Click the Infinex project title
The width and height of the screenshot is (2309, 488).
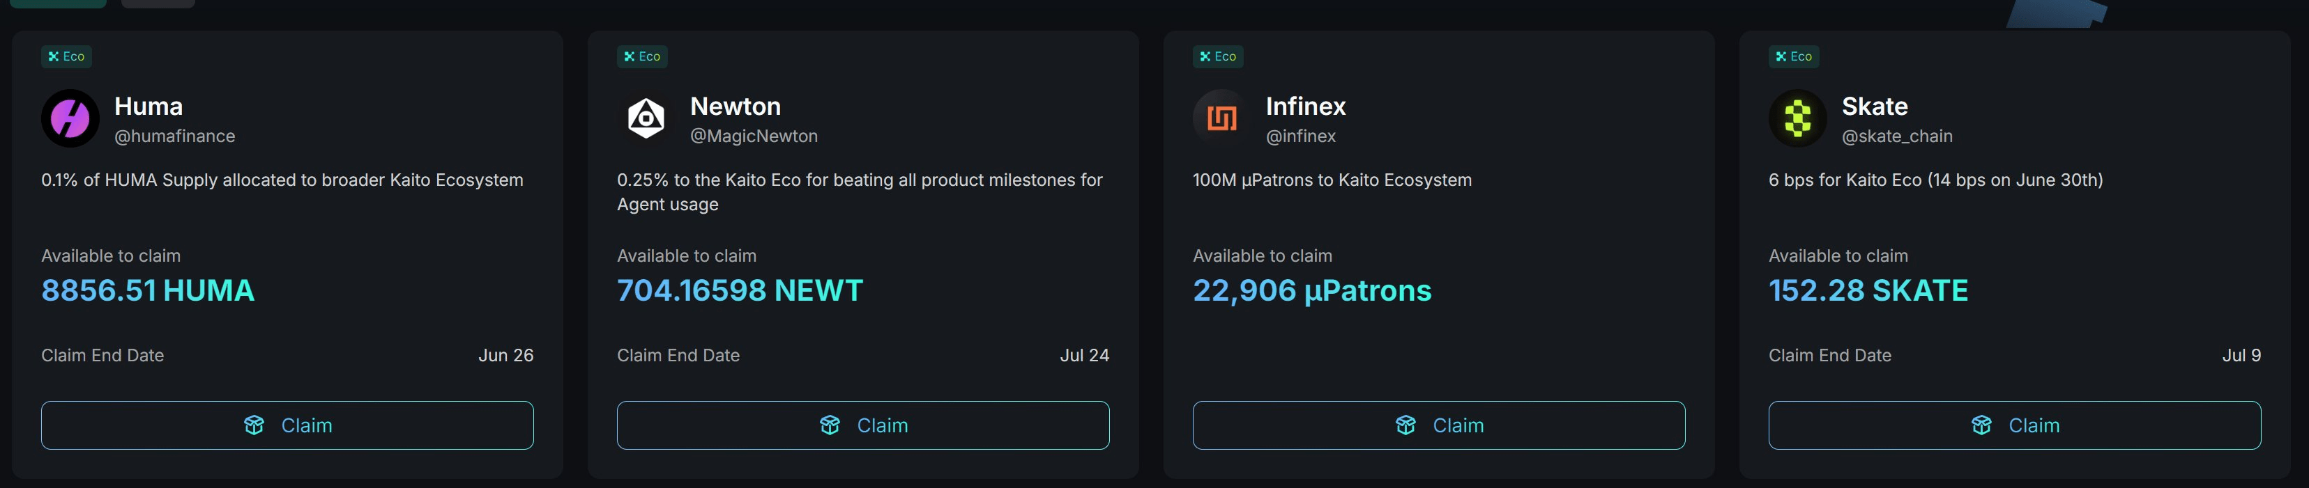pos(1305,107)
